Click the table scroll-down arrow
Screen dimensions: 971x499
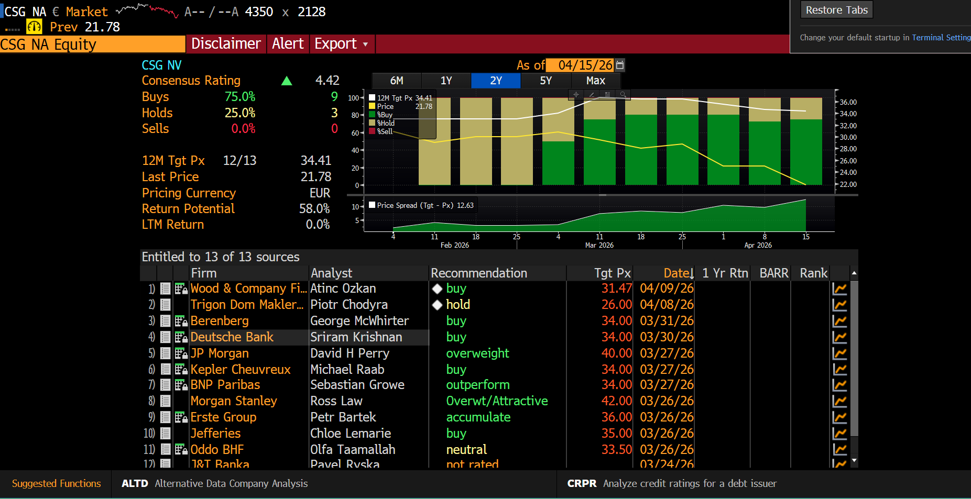pyautogui.click(x=854, y=461)
